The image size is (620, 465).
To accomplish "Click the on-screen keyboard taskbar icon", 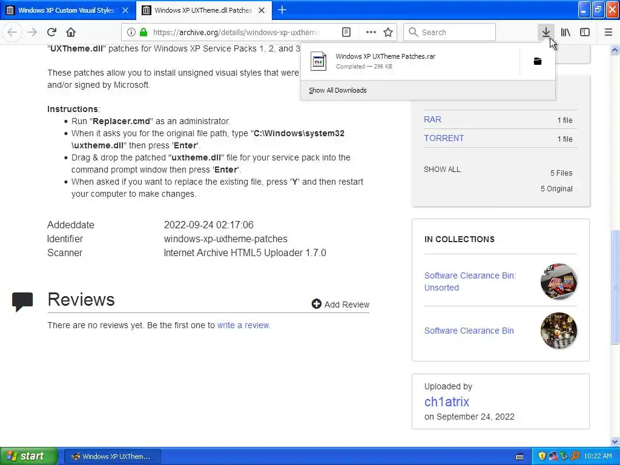I will (x=519, y=457).
